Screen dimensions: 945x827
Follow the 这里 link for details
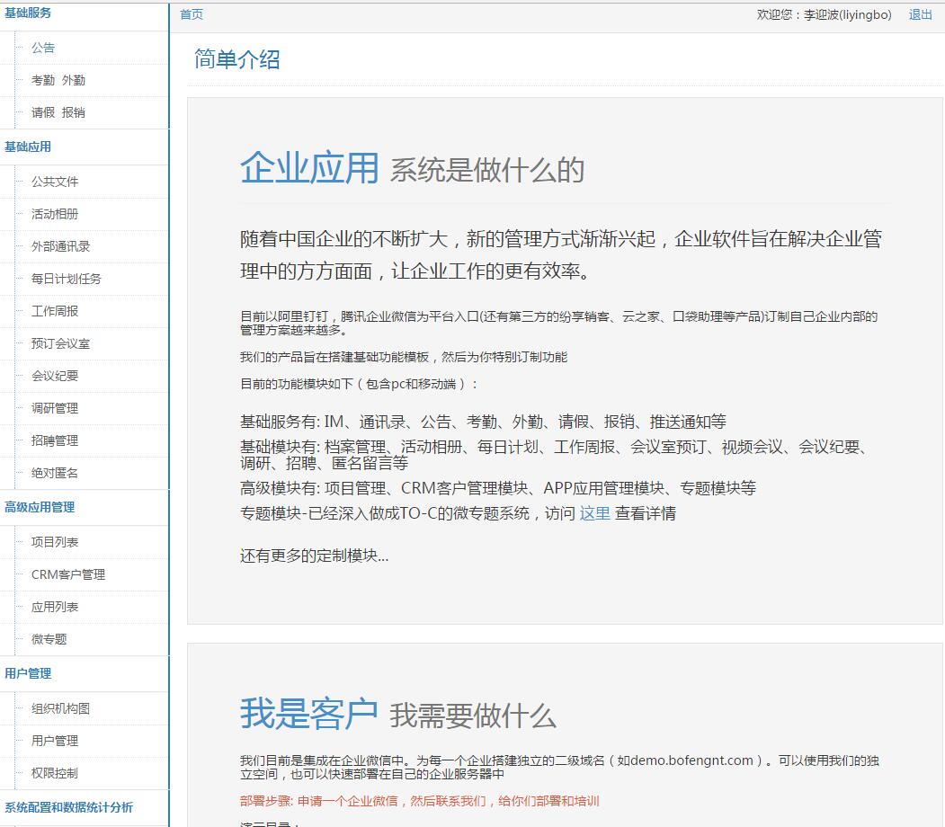click(594, 513)
